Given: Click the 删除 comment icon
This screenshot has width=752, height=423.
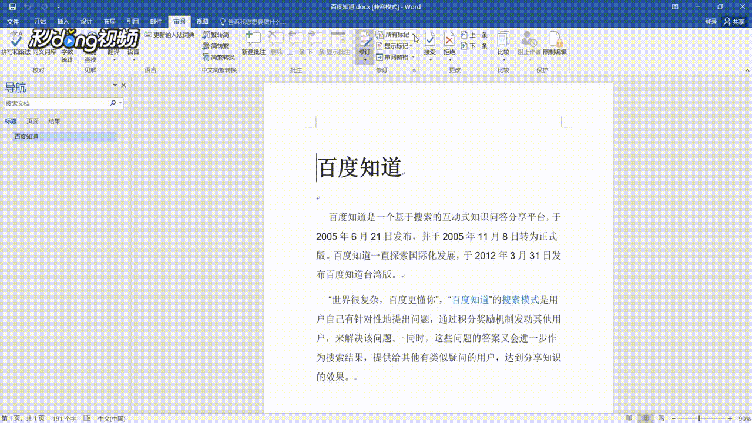Looking at the screenshot, I should 276,44.
